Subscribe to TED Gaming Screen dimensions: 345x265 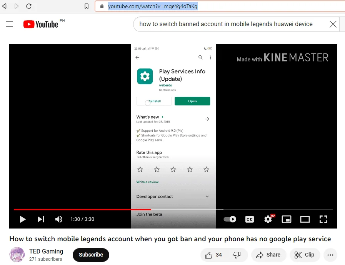[91, 255]
